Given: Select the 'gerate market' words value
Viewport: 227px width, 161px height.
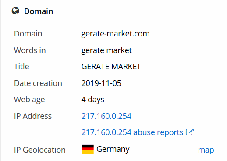Looking at the screenshot, I should coord(106,50).
